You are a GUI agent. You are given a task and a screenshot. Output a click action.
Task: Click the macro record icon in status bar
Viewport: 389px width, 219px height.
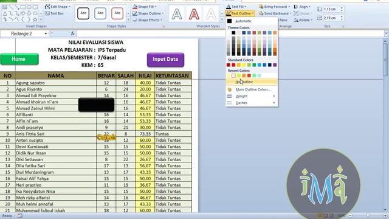pos(19,216)
